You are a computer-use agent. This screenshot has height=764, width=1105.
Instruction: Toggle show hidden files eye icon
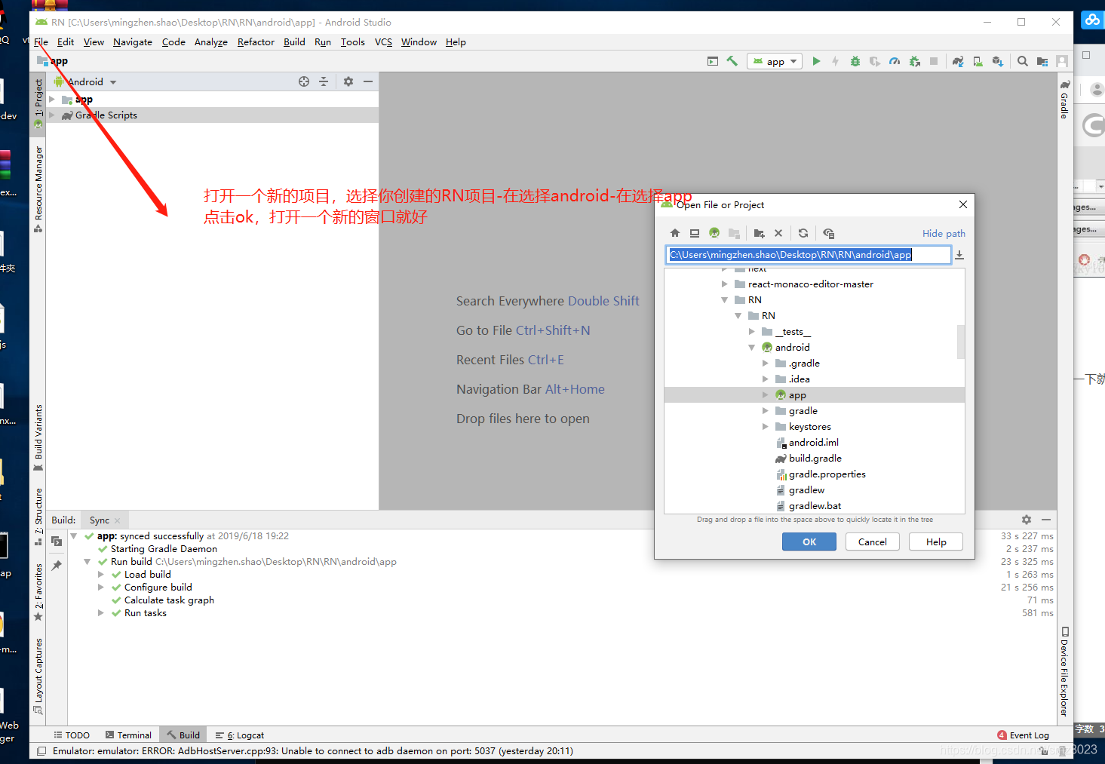[x=828, y=233]
